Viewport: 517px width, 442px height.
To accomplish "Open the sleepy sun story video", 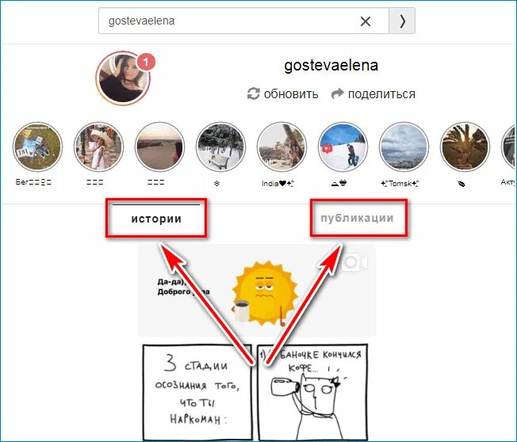I will [x=257, y=291].
